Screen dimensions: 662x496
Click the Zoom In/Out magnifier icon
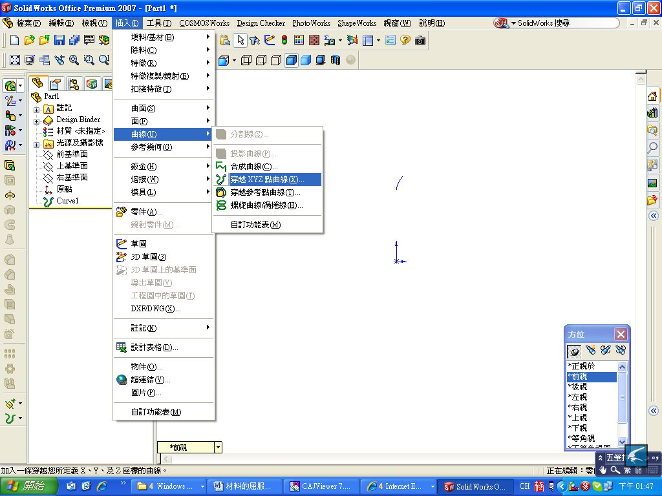pos(103,60)
